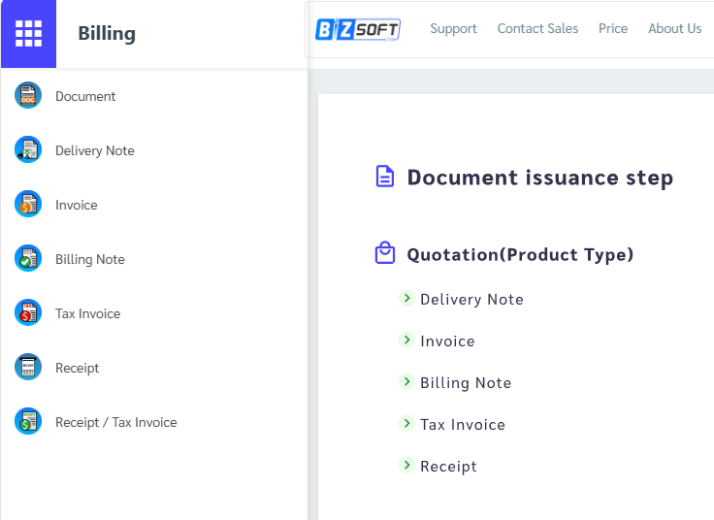Expand Delivery Note chevron under Quotation
This screenshot has width=714, height=520.
click(x=407, y=298)
